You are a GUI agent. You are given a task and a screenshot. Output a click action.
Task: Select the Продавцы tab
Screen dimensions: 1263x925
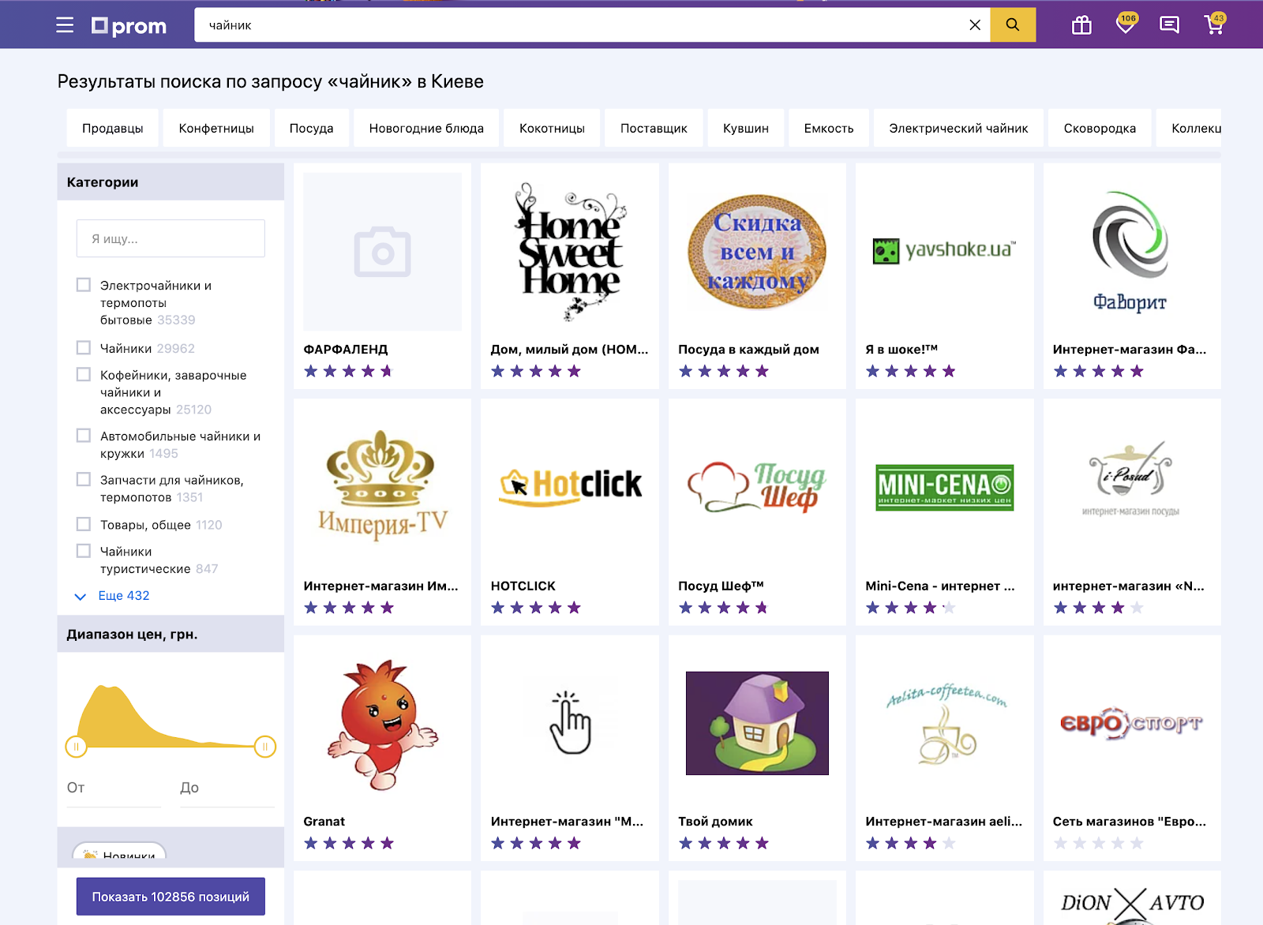[113, 128]
